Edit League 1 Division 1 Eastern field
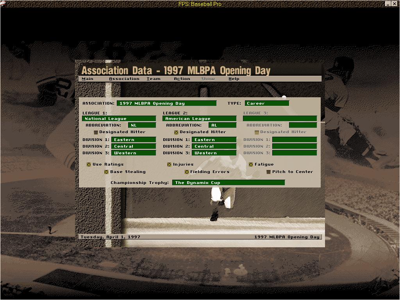 134,140
